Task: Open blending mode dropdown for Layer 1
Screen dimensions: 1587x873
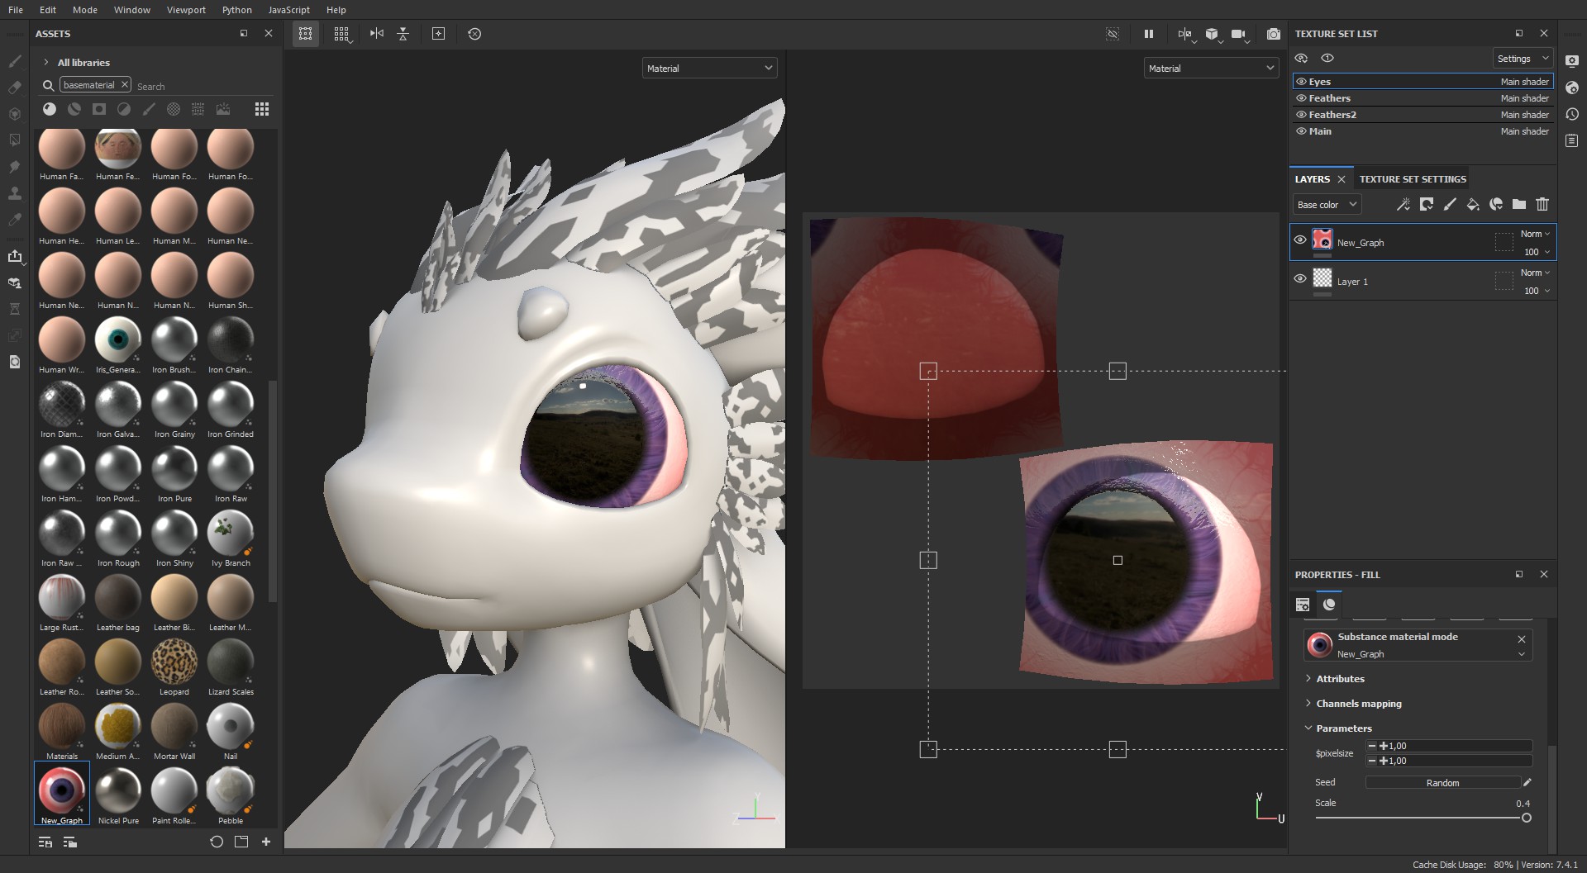Action: (1536, 273)
